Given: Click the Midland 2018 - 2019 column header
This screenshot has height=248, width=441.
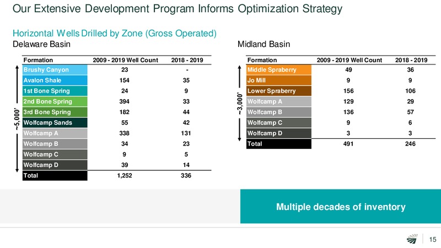Looking at the screenshot, I should [x=411, y=60].
